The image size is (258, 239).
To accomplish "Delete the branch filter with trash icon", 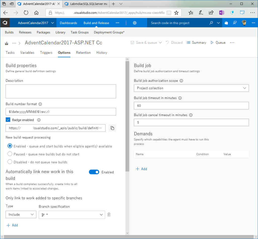I will 109,215.
